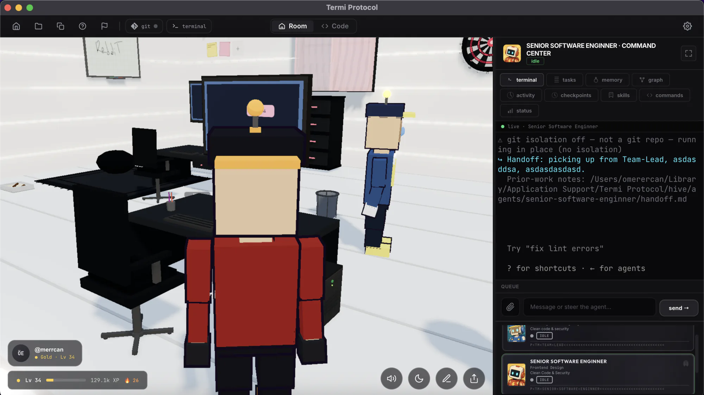Open the graph tab
Image resolution: width=704 pixels, height=395 pixels.
[x=651, y=80]
